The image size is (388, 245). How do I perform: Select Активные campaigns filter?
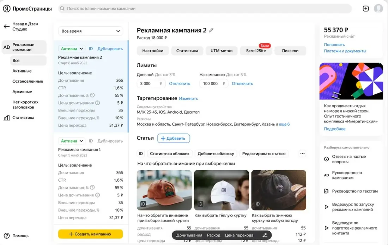coord(22,71)
